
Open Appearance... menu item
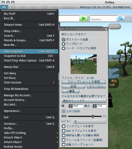pyautogui.click(x=29, y=111)
